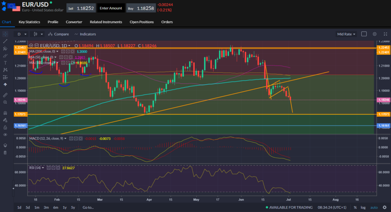
Task: Expand MA (50, close, 0) dropdown arrow
Action: (x=55, y=57)
